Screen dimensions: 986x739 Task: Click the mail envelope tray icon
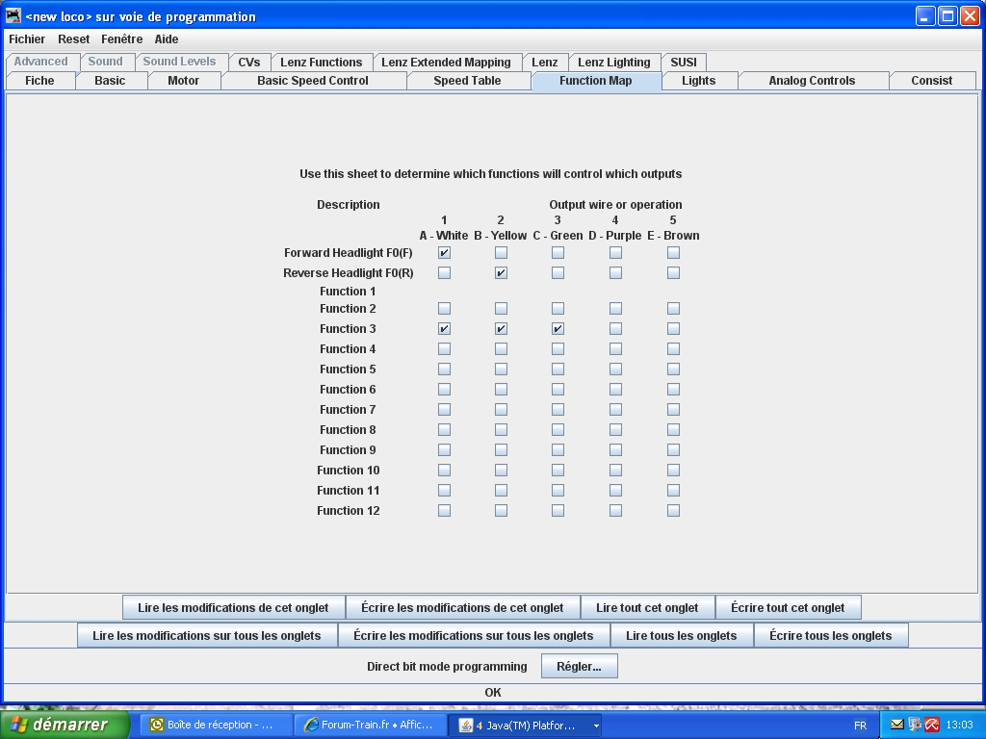click(897, 725)
